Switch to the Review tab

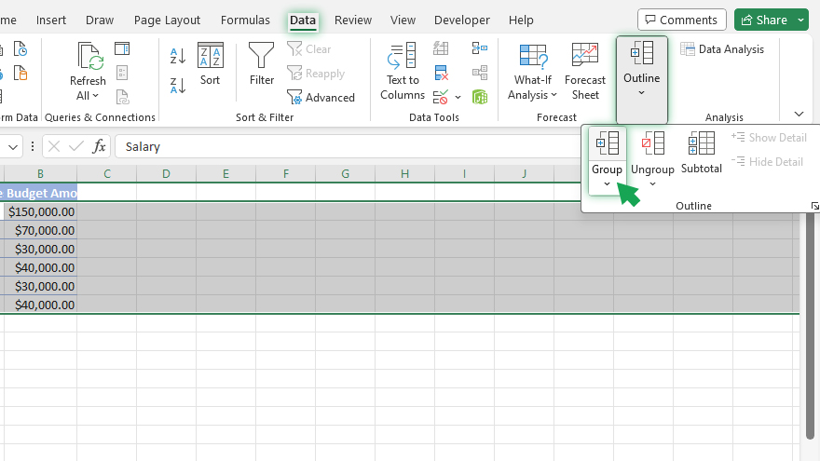(x=353, y=20)
